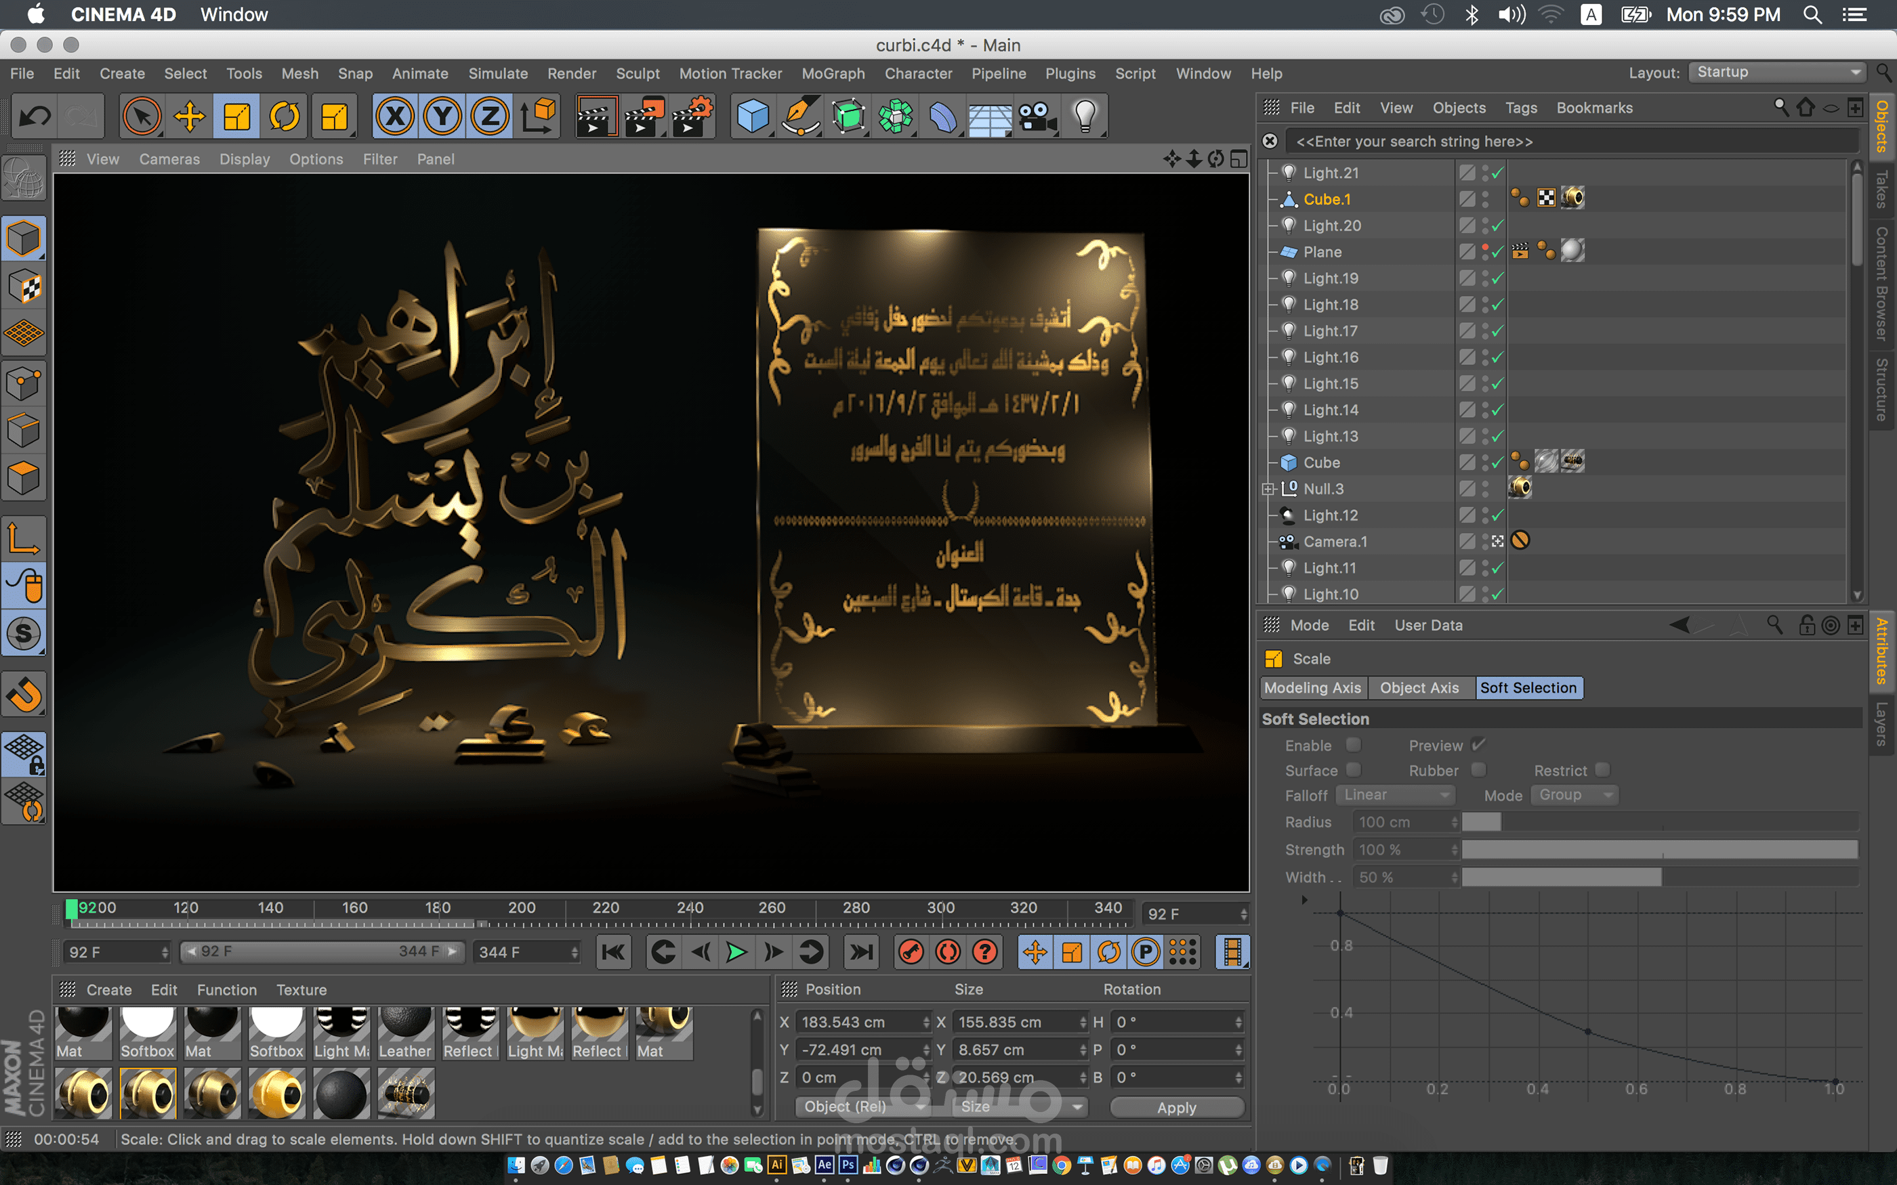Switch to the Object Axis tab

coord(1419,687)
